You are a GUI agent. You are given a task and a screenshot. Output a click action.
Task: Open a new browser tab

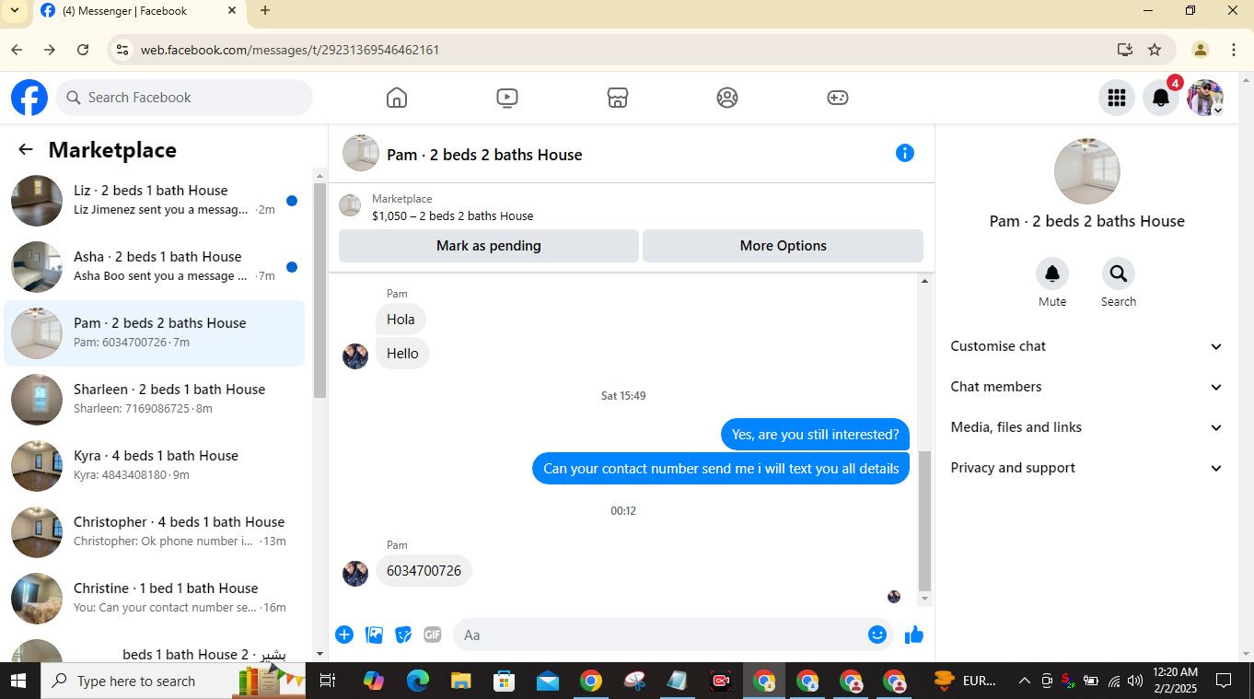pos(265,11)
